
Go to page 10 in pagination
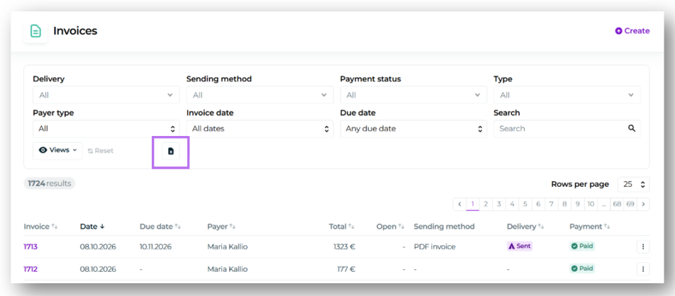591,204
